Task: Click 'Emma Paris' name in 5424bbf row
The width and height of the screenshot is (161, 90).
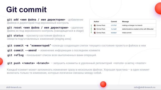Action: pos(101,33)
